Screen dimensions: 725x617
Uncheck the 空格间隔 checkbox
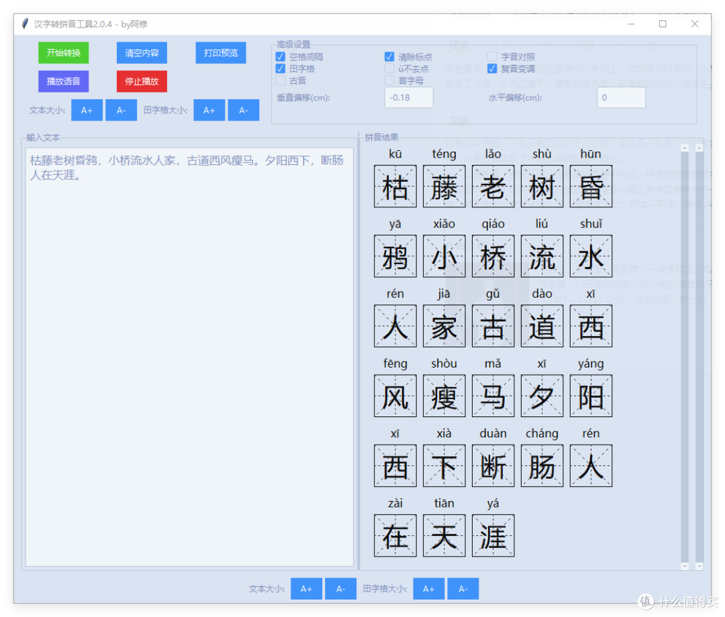(x=280, y=57)
